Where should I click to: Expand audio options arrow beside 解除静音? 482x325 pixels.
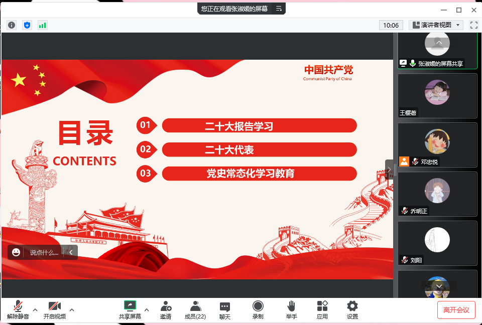(x=35, y=309)
